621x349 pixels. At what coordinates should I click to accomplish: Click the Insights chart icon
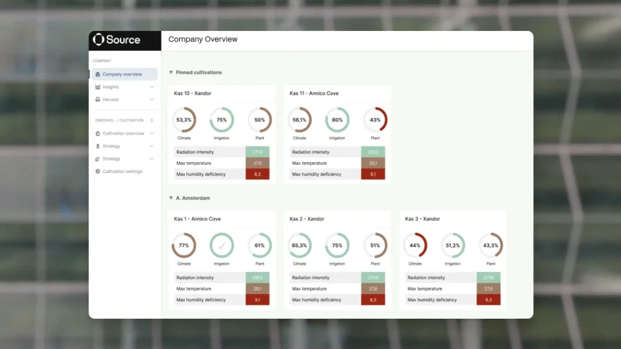[x=97, y=87]
